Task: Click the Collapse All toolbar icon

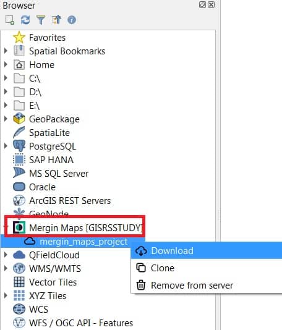Action: pos(56,20)
